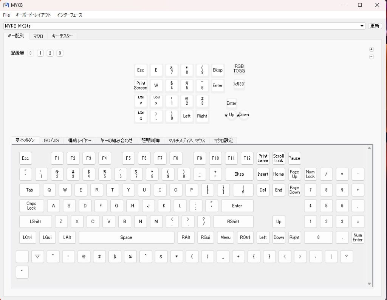Image resolution: width=387 pixels, height=300 pixels.
Task: Pick the Esc keycode in the keyboard panel
Action: (25, 158)
